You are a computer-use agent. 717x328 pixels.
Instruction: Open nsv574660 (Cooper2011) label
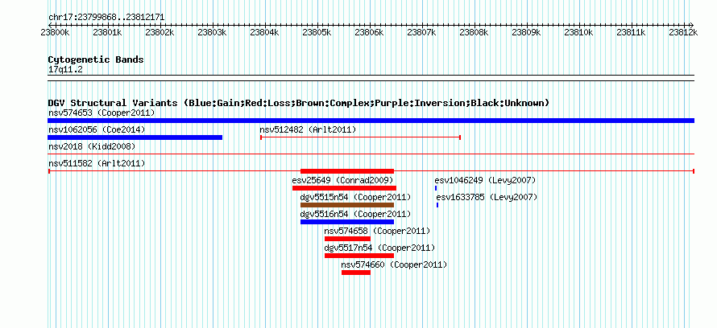pyautogui.click(x=394, y=264)
